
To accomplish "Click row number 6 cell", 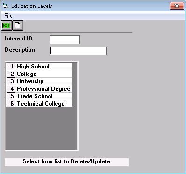I will (x=11, y=104).
